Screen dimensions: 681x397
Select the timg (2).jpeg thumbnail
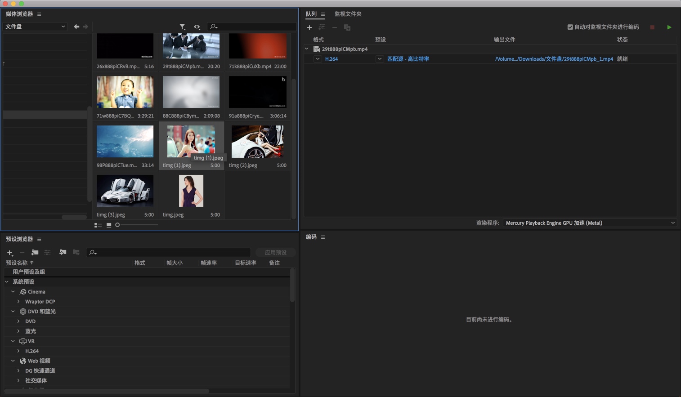(x=257, y=141)
